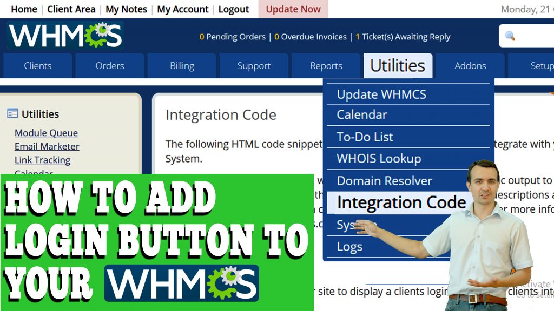Open the Utilities dropdown in the navigation bar
The image size is (554, 311).
click(x=398, y=65)
